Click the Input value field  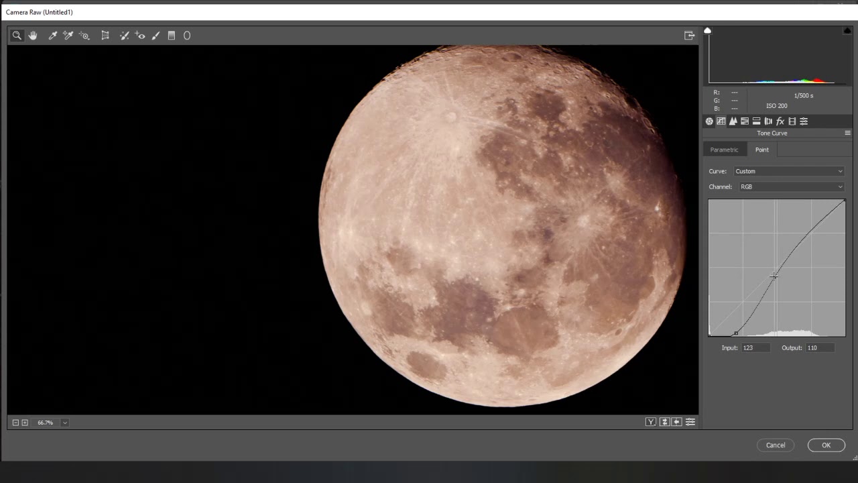click(x=755, y=348)
